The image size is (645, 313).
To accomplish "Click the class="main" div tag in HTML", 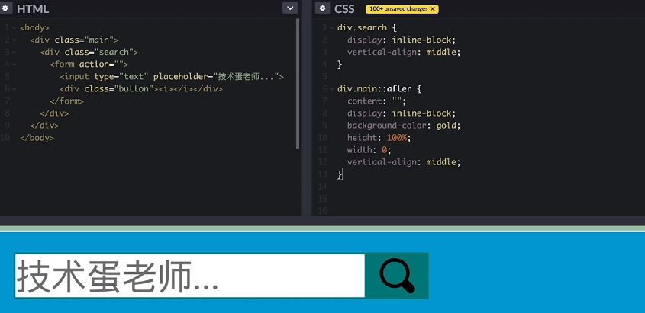I will 74,40.
